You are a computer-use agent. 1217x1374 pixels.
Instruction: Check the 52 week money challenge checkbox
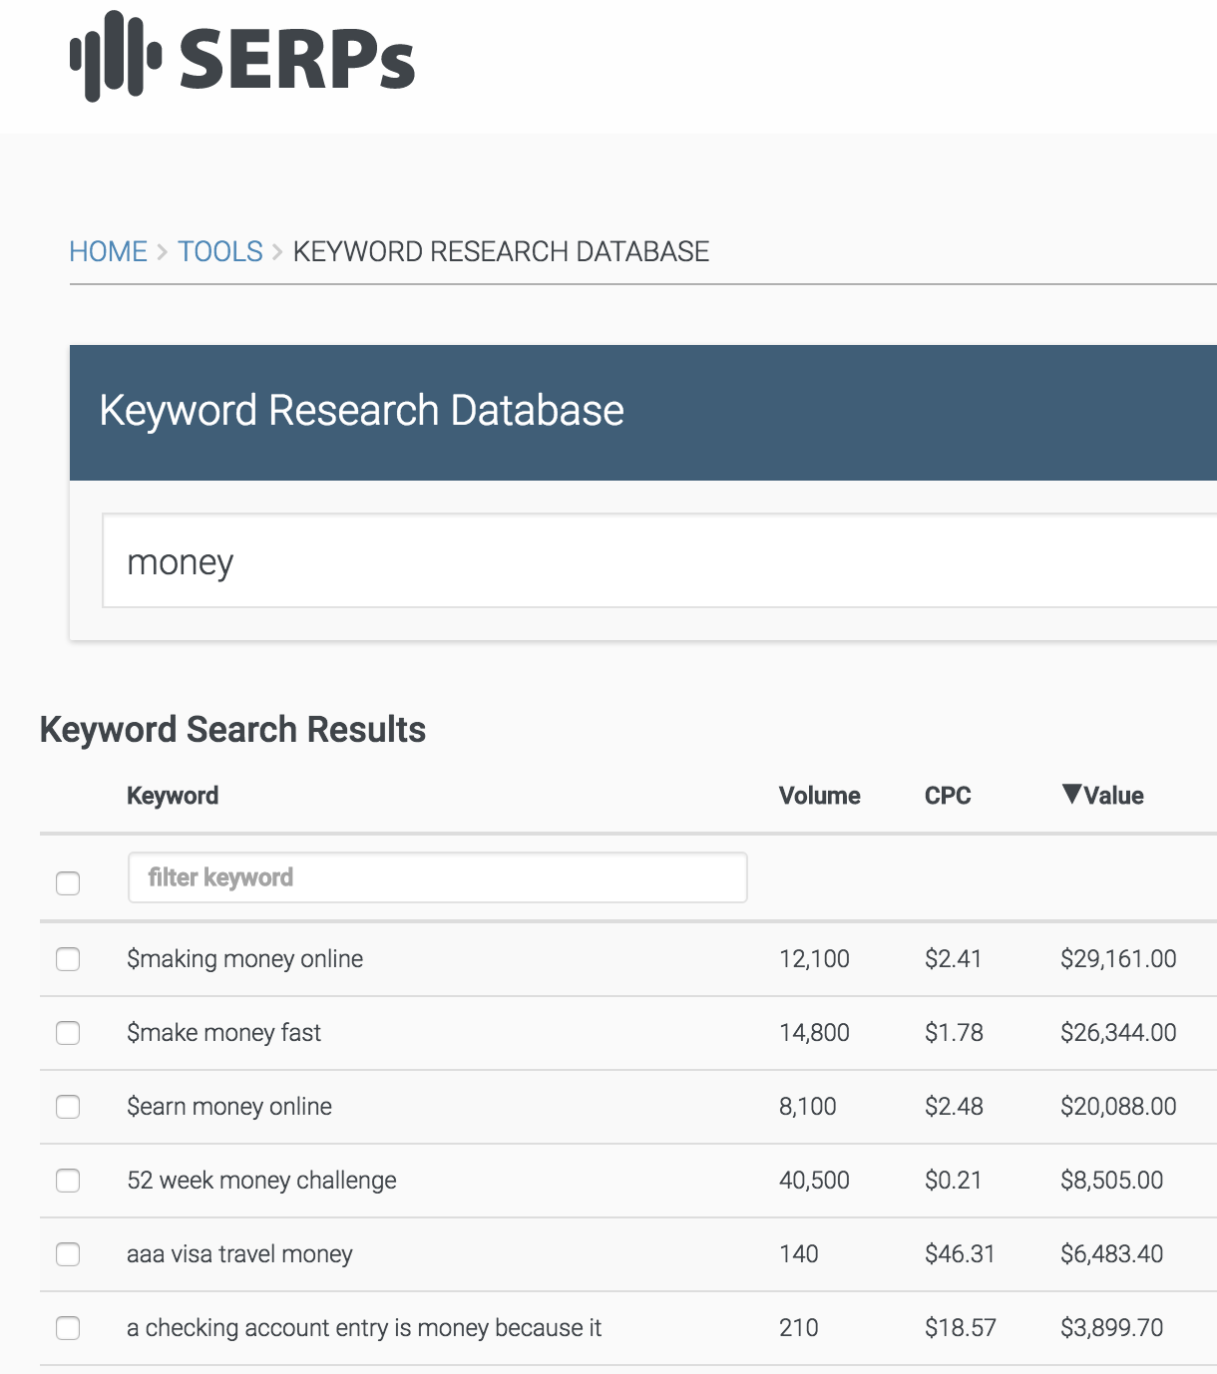click(68, 1181)
